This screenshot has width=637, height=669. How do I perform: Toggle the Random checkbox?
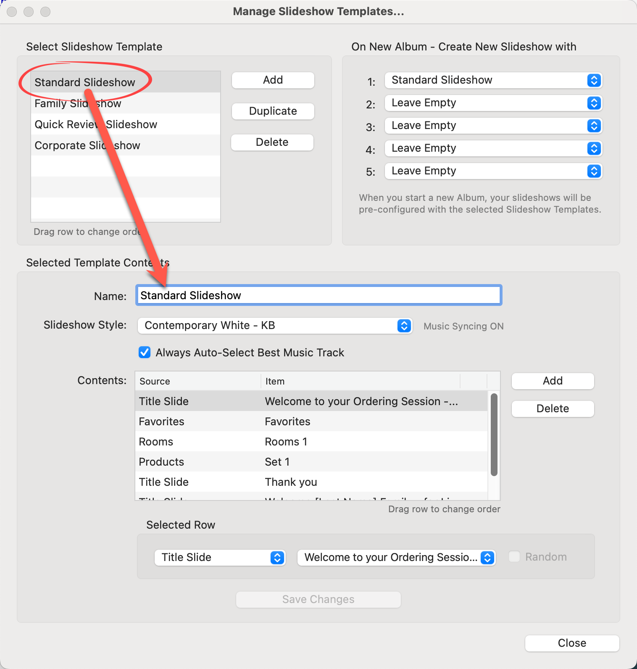[x=514, y=557]
